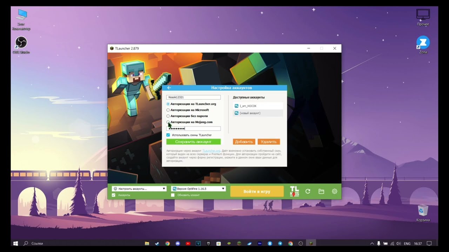
Task: Open Epic Games Launcher in taskbar
Action: 208,244
